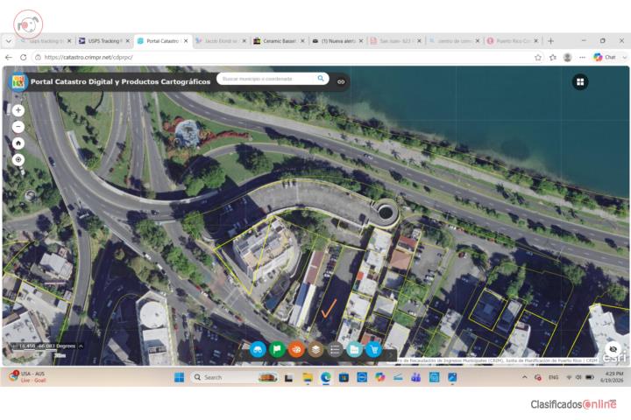Click the magnifier search button in map search
Image resolution: width=631 pixels, height=420 pixels.
pos(321,79)
